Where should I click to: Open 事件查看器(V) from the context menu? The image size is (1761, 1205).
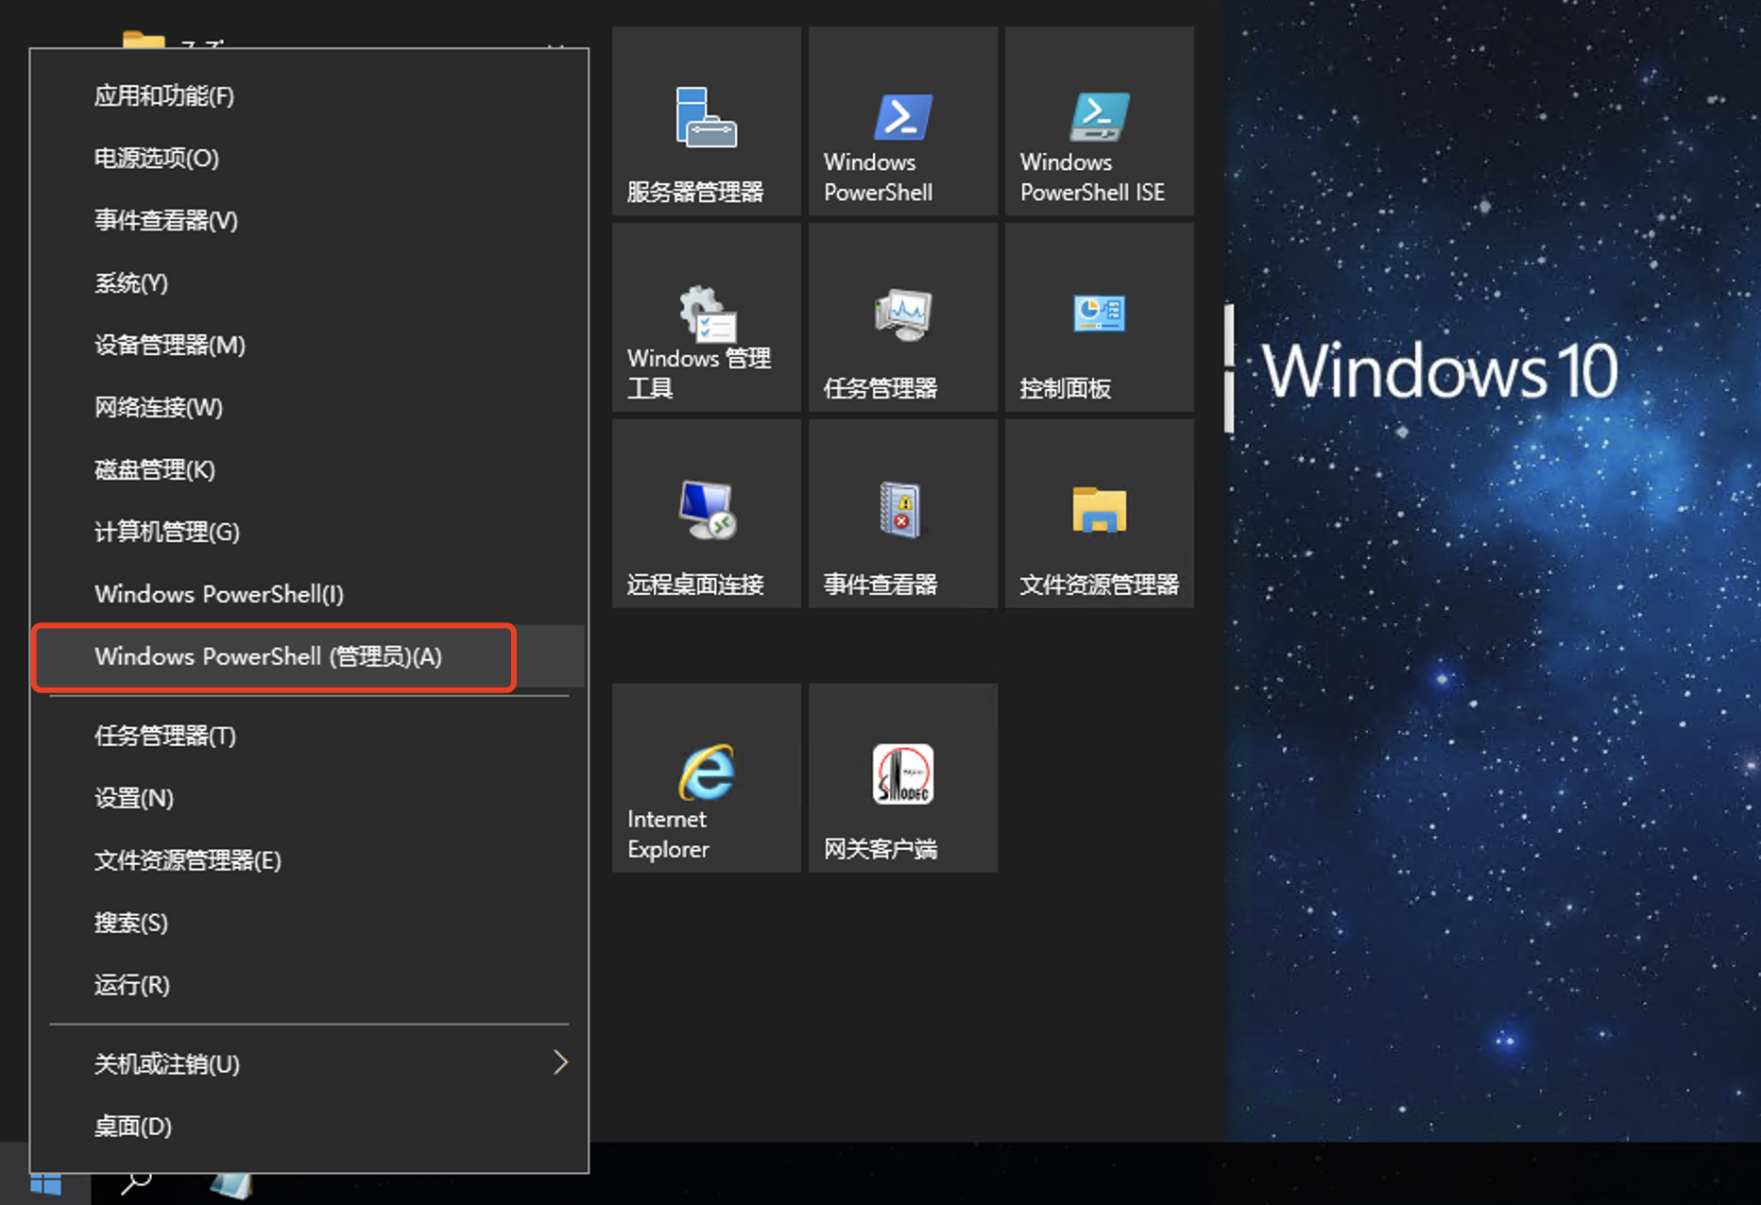tap(309, 220)
